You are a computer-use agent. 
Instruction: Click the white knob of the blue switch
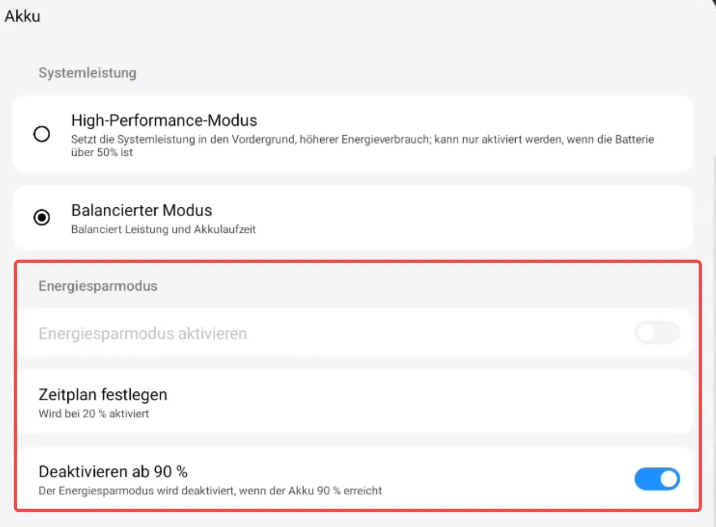click(x=669, y=479)
